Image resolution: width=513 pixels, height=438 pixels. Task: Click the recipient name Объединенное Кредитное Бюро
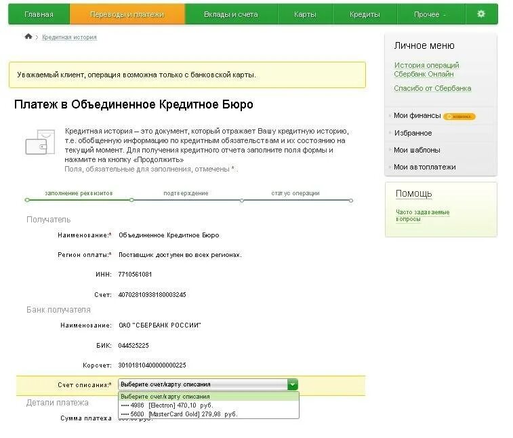[169, 235]
